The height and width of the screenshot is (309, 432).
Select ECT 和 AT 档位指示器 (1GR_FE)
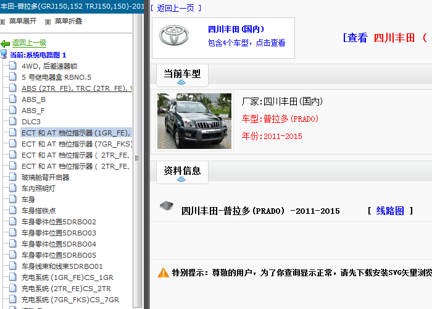(x=77, y=133)
